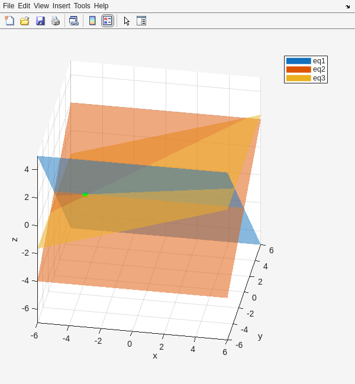Open the Edit menu
This screenshot has height=384, width=355.
[x=24, y=6]
